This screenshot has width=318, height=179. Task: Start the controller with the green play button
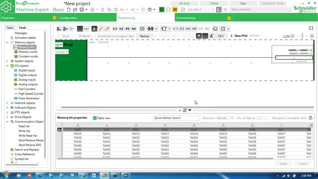pyautogui.click(x=161, y=9)
